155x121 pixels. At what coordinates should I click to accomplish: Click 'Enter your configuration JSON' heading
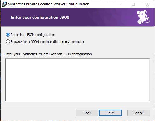(x=40, y=18)
